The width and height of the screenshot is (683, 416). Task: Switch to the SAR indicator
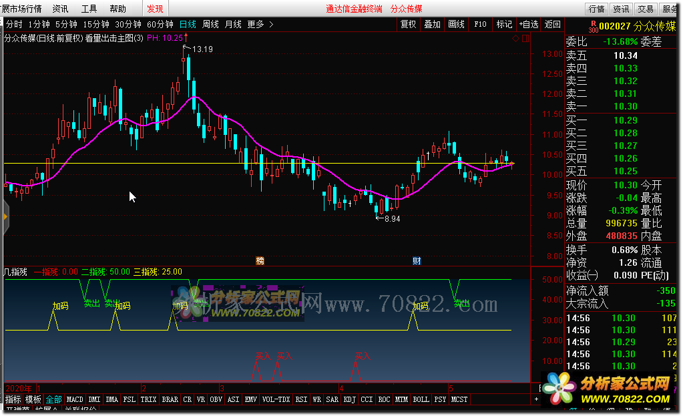tap(332, 399)
